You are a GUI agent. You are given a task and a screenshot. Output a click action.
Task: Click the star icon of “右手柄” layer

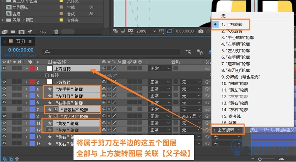50,102
